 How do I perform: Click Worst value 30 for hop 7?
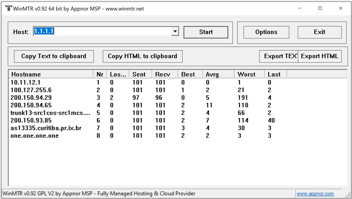tap(241, 128)
